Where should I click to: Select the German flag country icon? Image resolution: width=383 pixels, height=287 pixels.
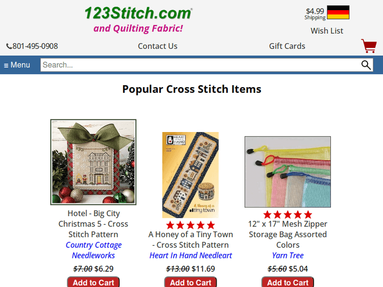coord(338,12)
